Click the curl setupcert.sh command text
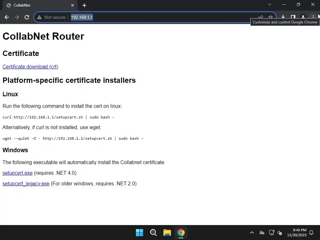This screenshot has width=320, height=240. pyautogui.click(x=58, y=117)
